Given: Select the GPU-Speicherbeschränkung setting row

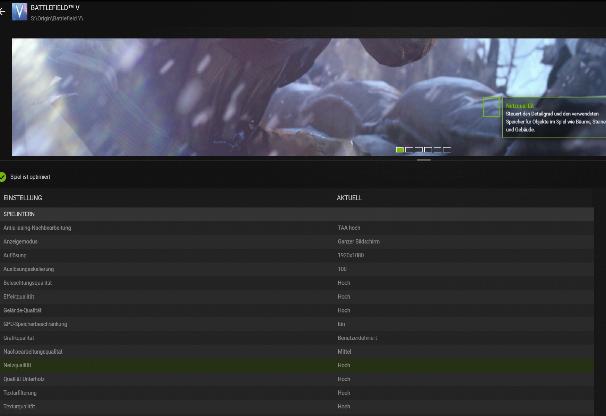Looking at the screenshot, I should pyautogui.click(x=297, y=324).
